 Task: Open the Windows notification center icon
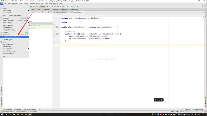click(x=203, y=114)
